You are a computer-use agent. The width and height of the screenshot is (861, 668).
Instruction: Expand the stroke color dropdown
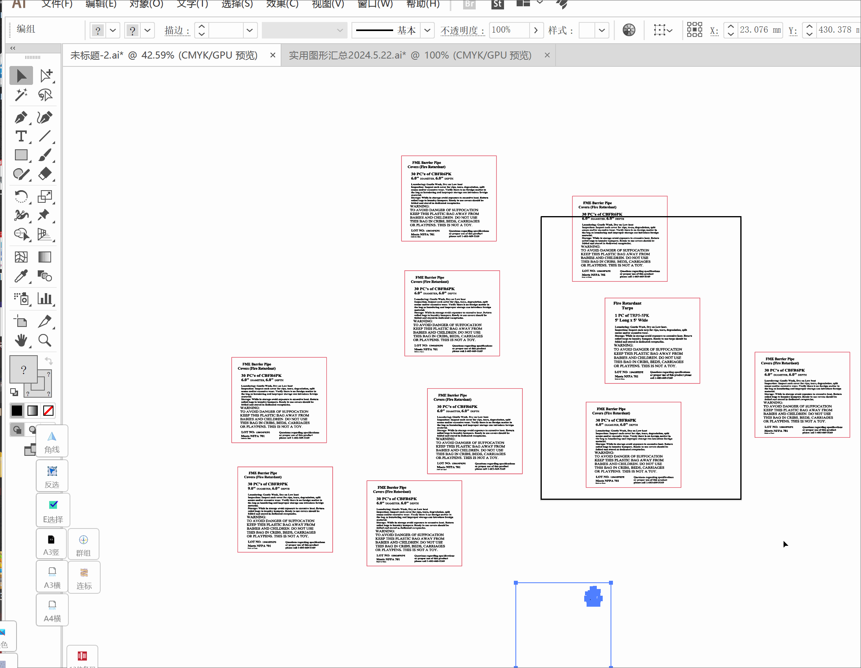[x=147, y=30]
